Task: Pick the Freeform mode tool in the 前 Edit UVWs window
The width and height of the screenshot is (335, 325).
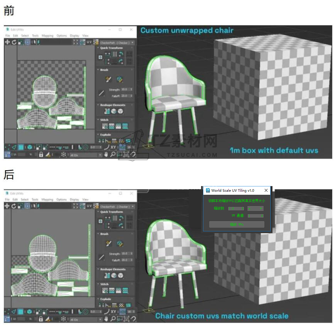Action: (x=27, y=42)
